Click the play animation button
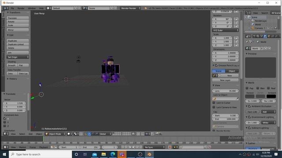This screenshot has height=158, width=282. click(x=134, y=147)
